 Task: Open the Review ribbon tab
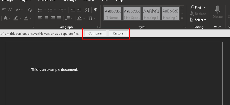[x=89, y=1]
